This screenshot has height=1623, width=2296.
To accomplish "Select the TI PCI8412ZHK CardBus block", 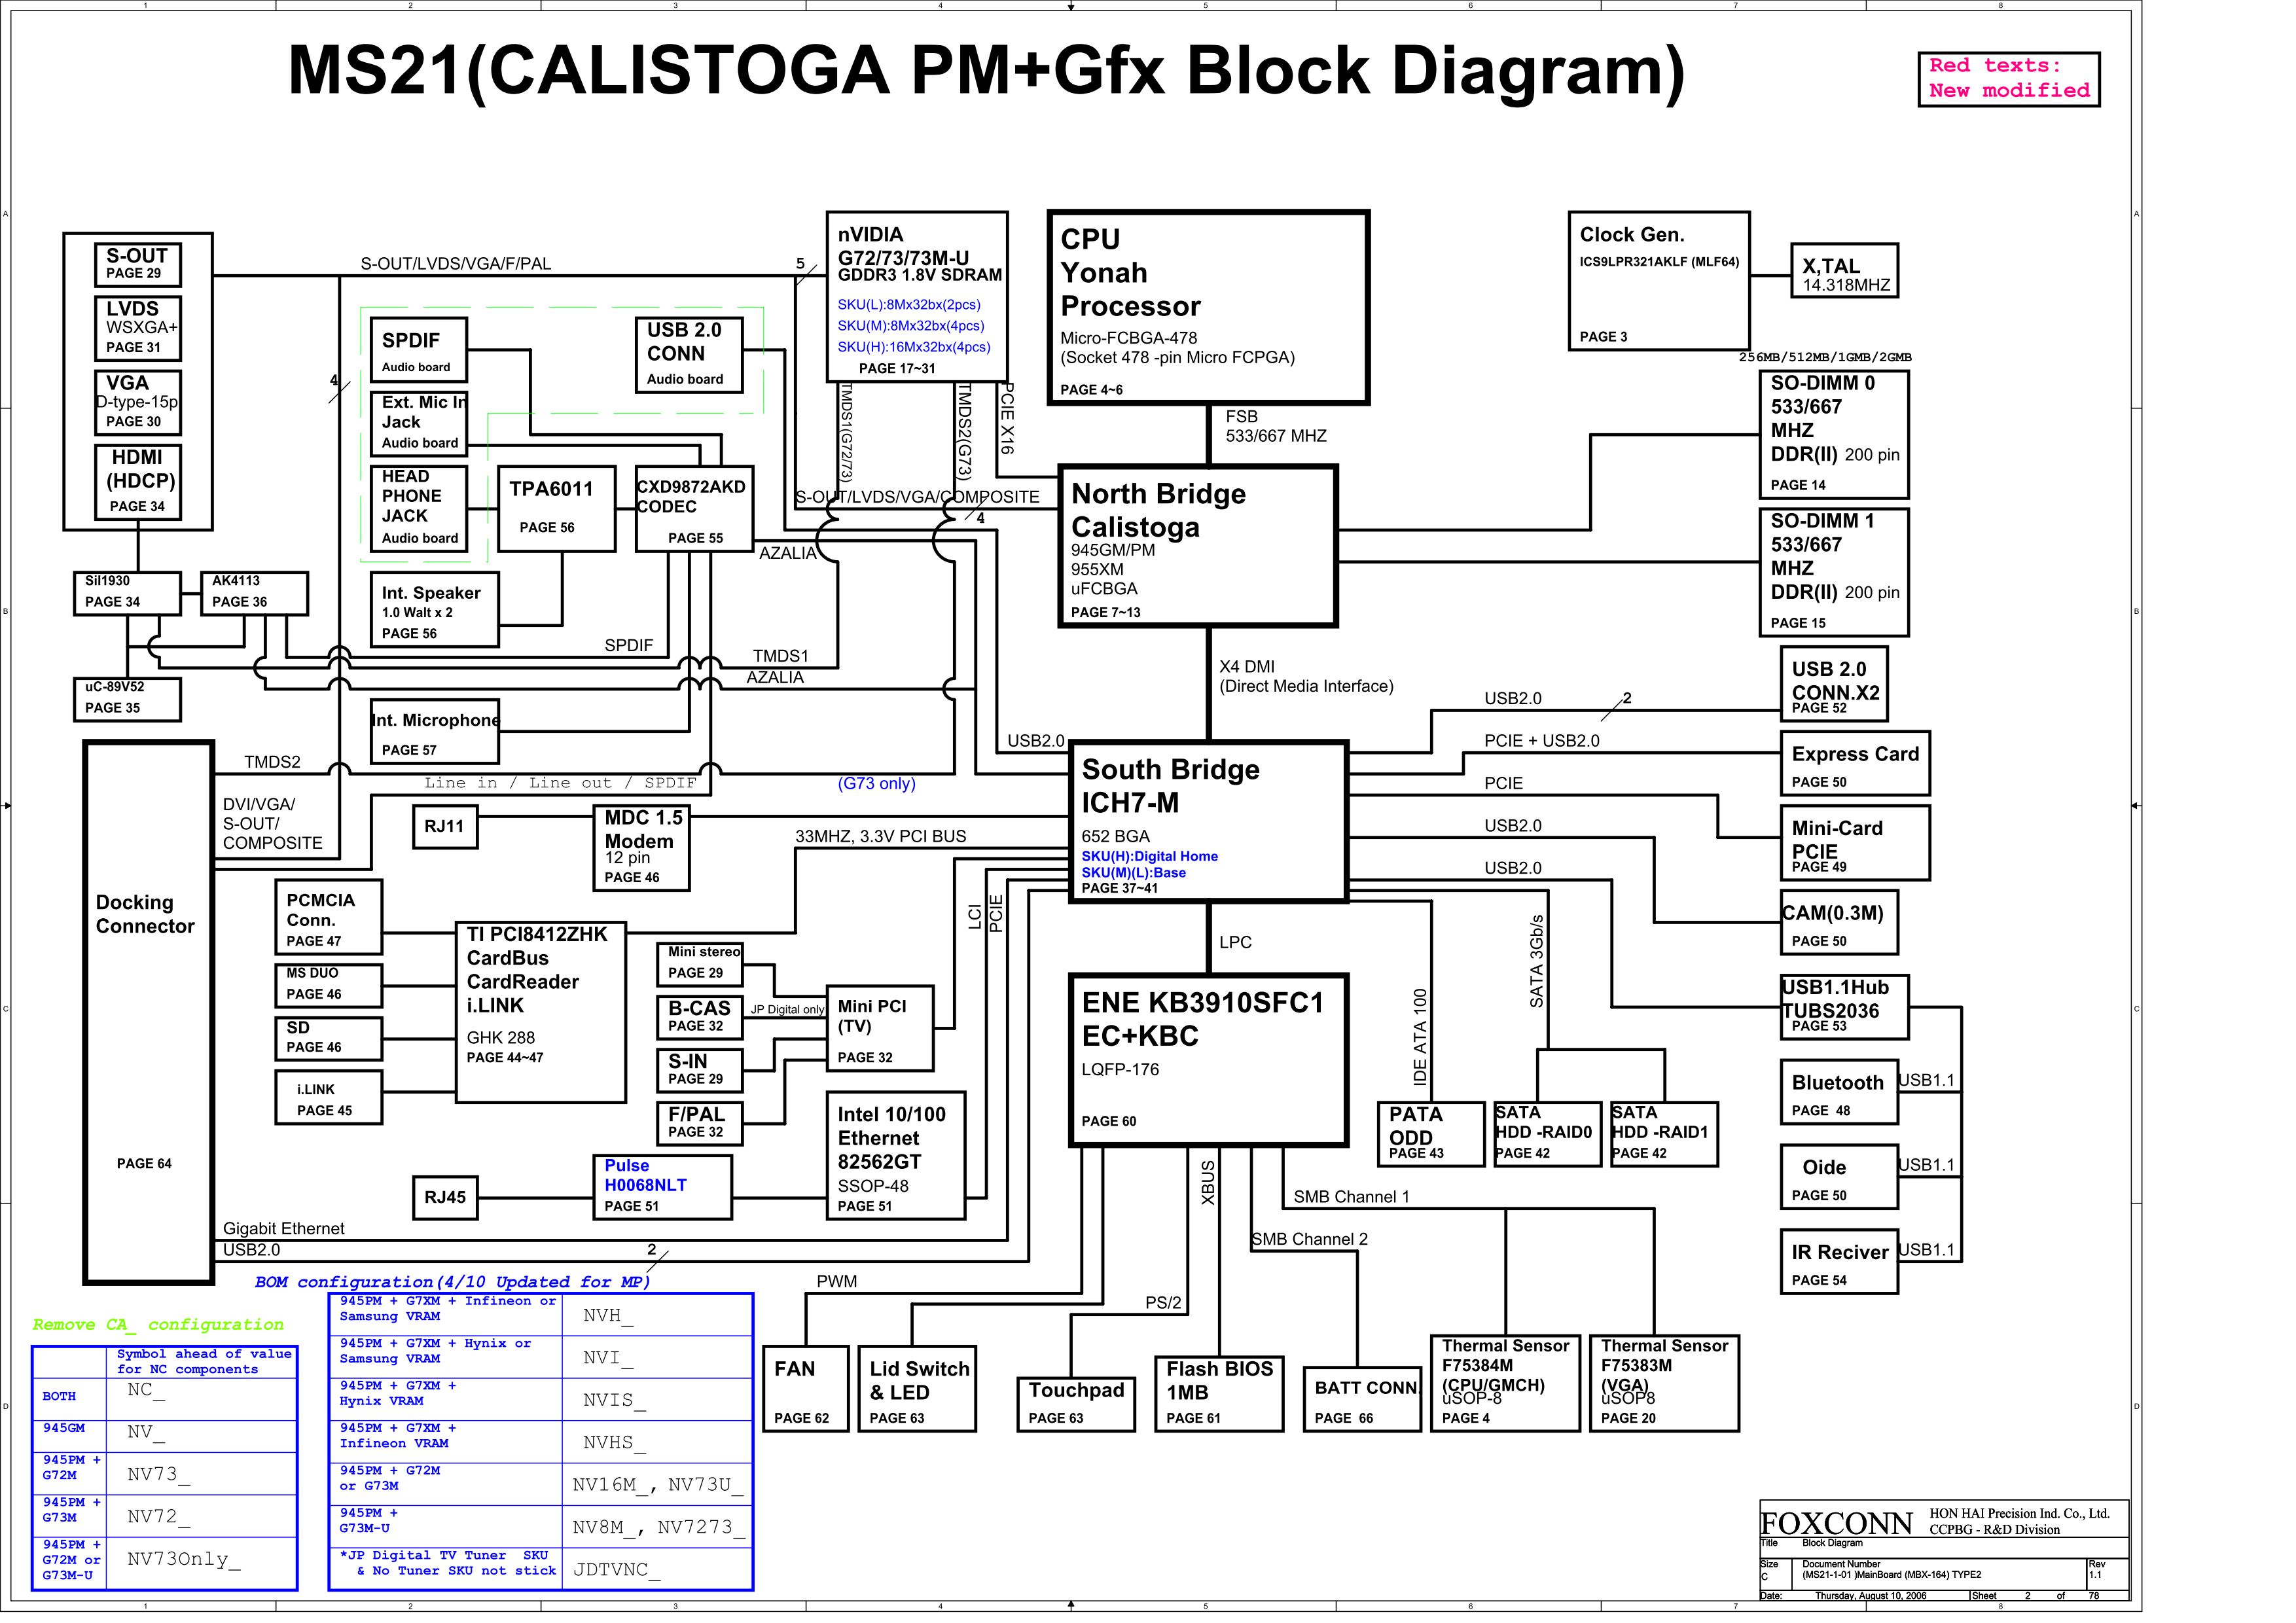I will coord(540,1012).
